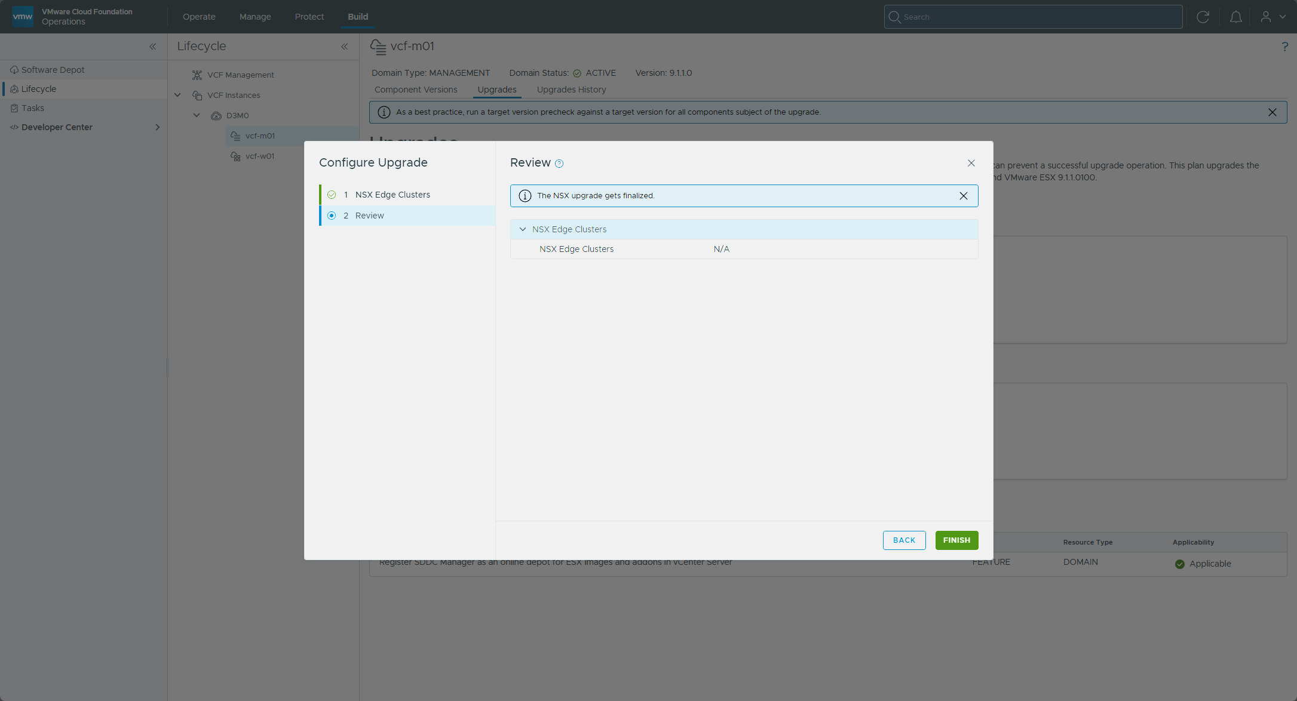Image resolution: width=1297 pixels, height=701 pixels.
Task: Click the Resource Type column header
Action: tap(1087, 542)
